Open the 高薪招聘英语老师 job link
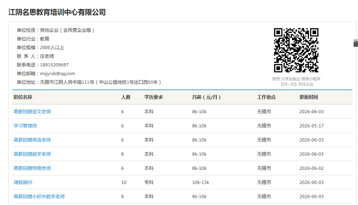This screenshot has width=358, height=205. click(x=32, y=140)
